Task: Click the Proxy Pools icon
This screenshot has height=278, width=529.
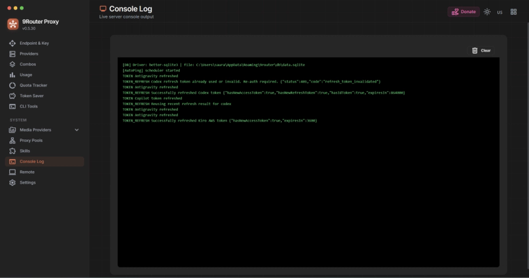Action: coord(13,141)
